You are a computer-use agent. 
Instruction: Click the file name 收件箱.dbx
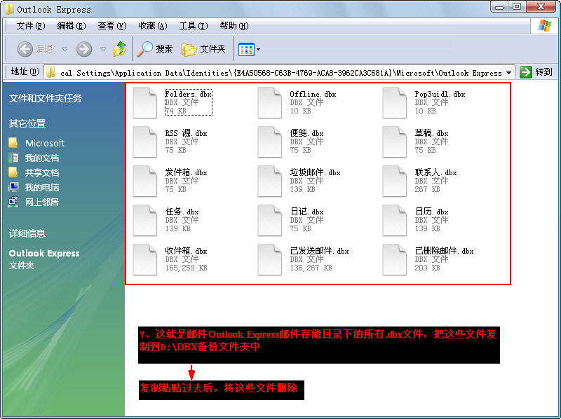point(186,251)
